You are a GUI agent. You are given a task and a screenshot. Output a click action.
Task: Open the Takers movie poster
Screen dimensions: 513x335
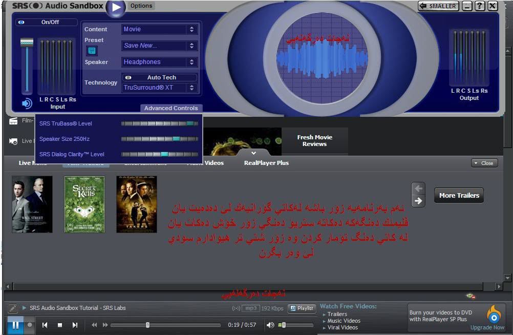[136, 204]
